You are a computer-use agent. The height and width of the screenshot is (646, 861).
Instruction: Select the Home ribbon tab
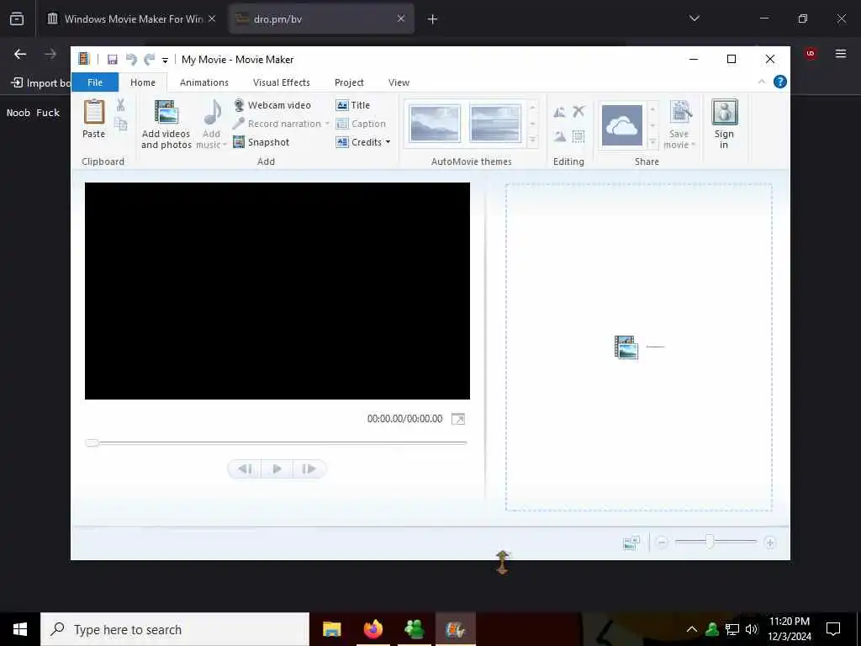point(143,82)
